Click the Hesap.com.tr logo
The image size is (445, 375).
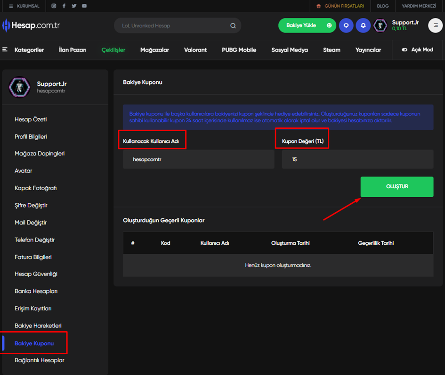[31, 25]
